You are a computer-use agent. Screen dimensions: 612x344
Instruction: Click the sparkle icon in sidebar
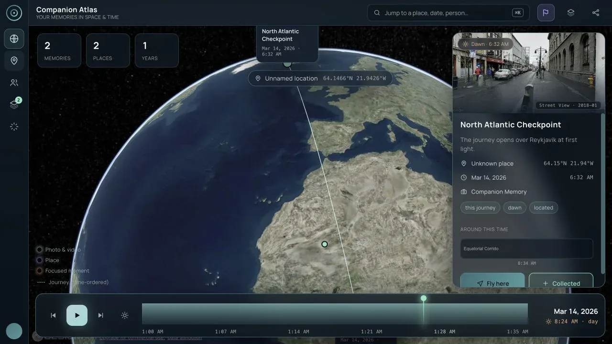click(14, 127)
